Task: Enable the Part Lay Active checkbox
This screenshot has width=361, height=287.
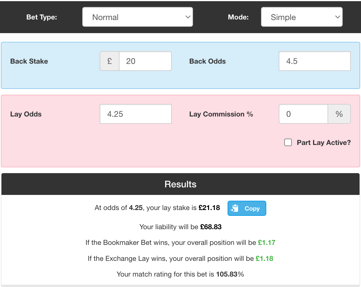Action: (x=288, y=142)
